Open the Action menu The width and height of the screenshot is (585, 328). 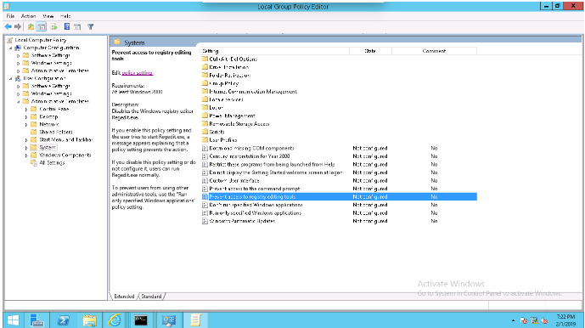coord(28,16)
